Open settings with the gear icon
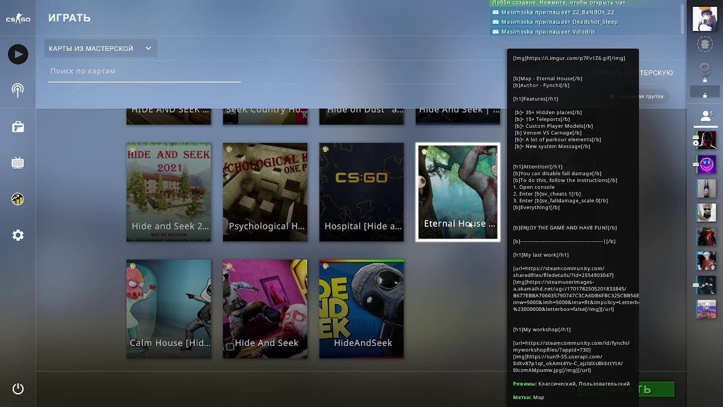This screenshot has width=723, height=407. (18, 235)
